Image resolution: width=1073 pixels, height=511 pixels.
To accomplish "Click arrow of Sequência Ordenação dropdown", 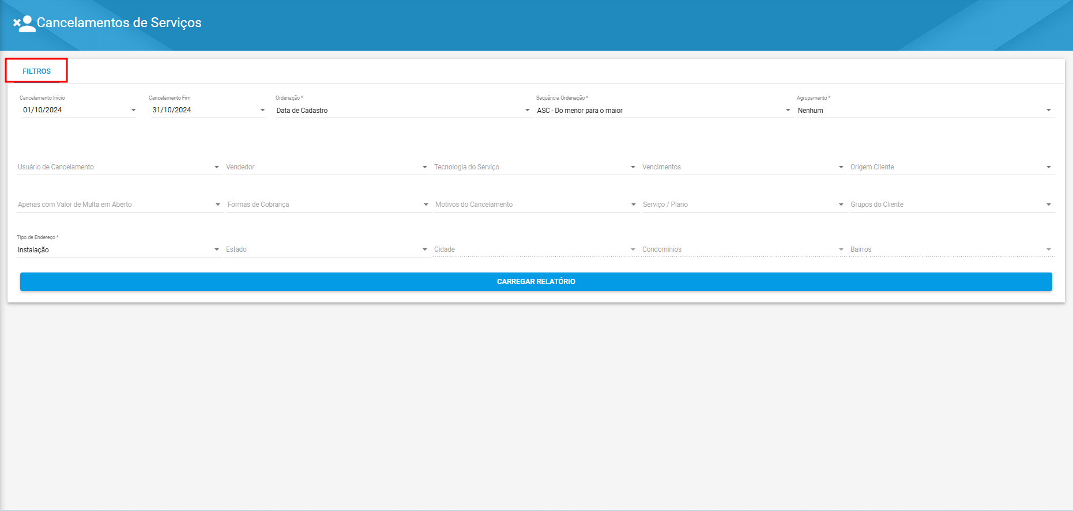I will 788,110.
